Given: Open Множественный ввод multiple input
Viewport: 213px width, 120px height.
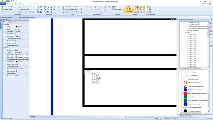Looking at the screenshot, I should 26,12.
